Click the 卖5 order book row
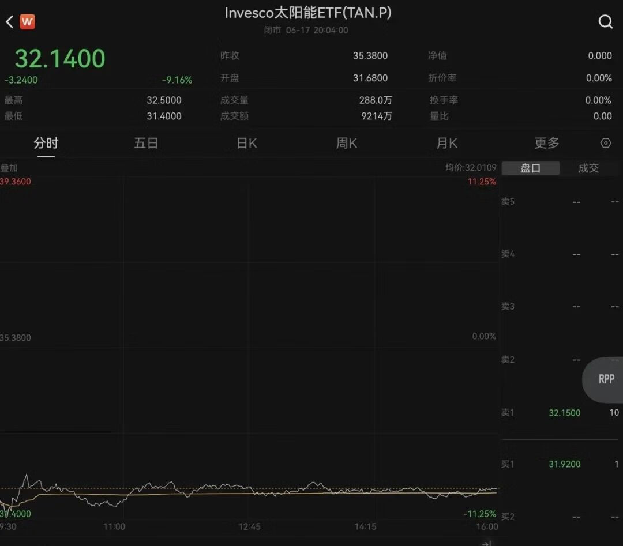 (560, 202)
